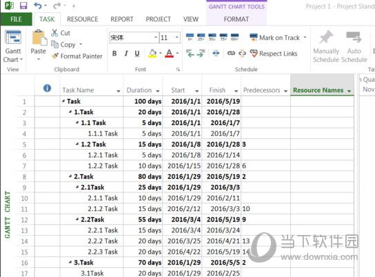
Task: Click Manually Schedule pin button
Action: point(326,47)
